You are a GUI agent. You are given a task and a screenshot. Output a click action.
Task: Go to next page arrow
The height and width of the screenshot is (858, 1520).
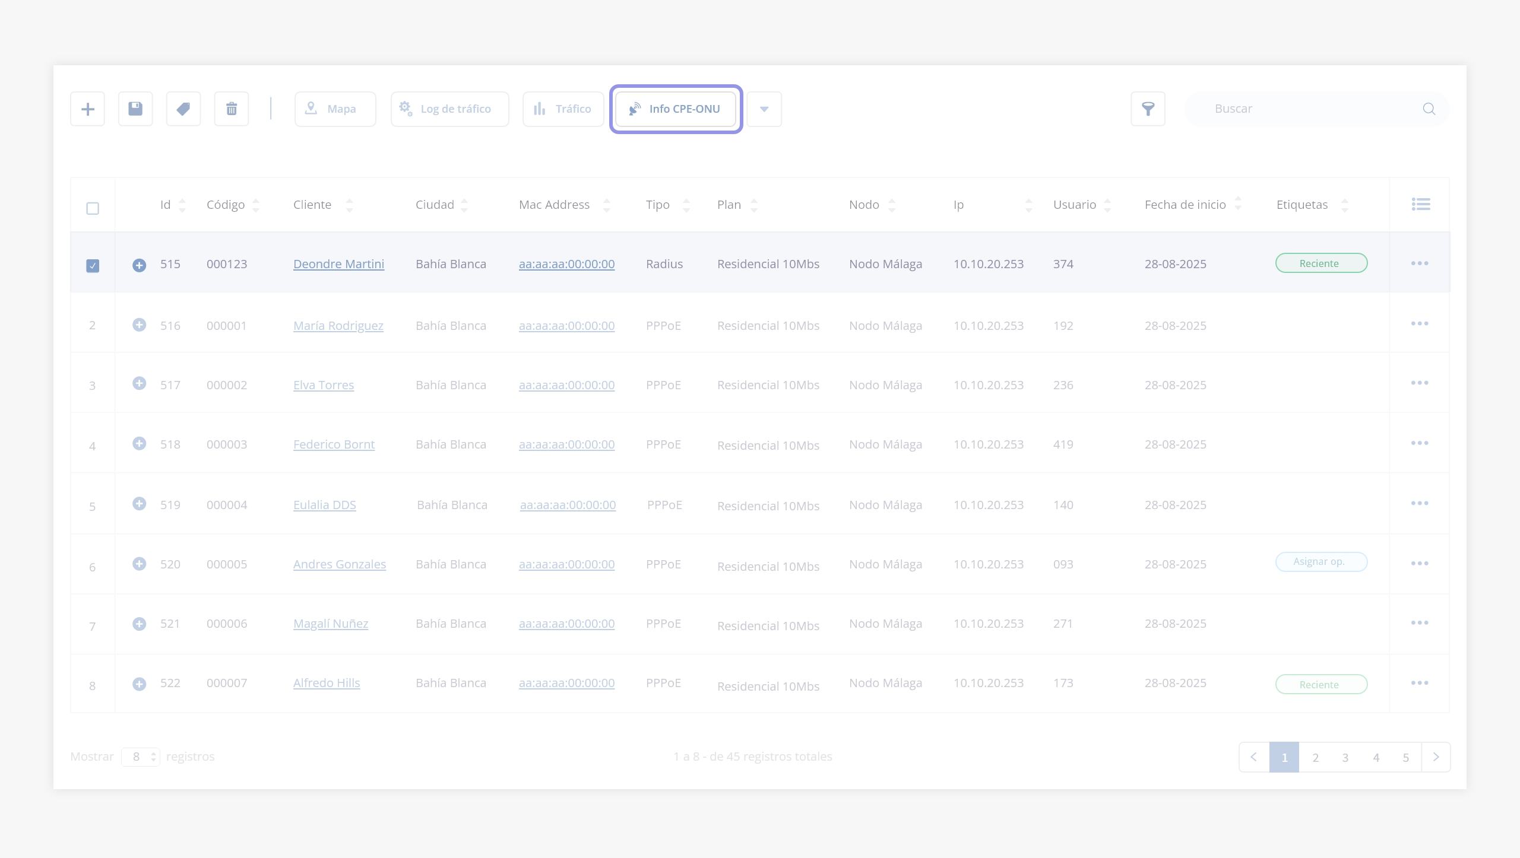(x=1436, y=757)
